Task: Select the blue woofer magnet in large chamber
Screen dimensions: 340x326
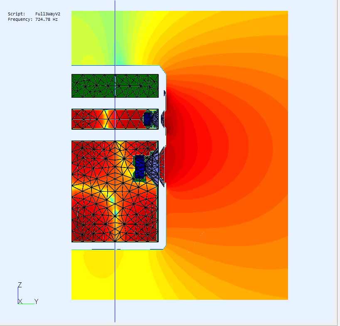Action: [140, 167]
